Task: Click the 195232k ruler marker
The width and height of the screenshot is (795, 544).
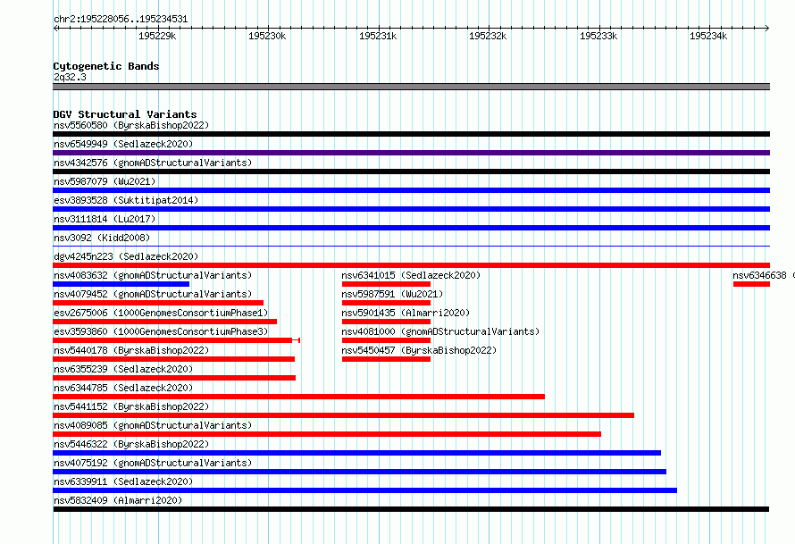Action: [488, 36]
